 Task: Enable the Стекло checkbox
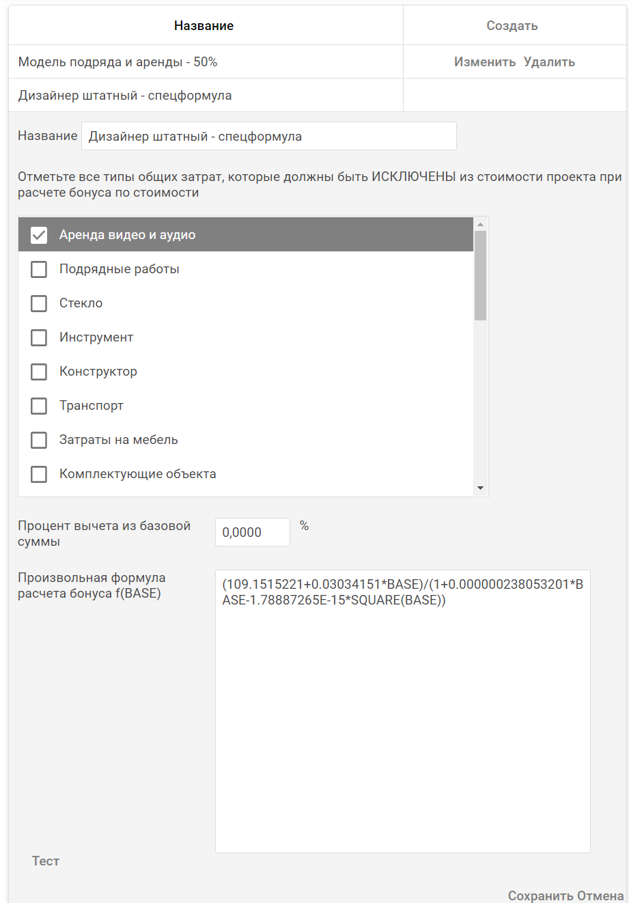coord(39,303)
